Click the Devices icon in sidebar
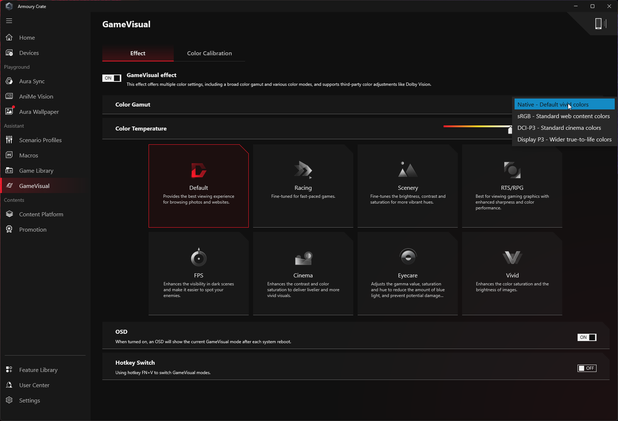The width and height of the screenshot is (618, 421). pos(9,53)
